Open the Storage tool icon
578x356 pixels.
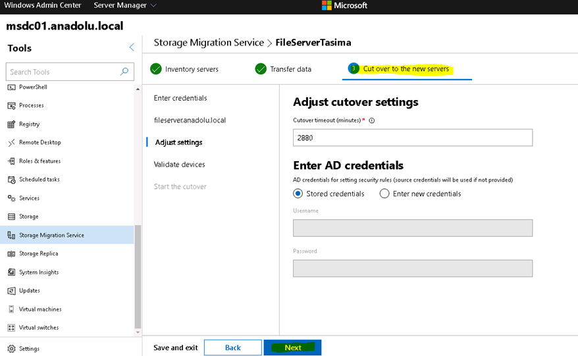[x=11, y=216]
